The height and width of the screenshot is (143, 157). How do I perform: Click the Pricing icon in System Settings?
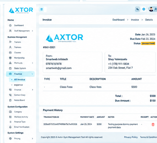[10, 138]
